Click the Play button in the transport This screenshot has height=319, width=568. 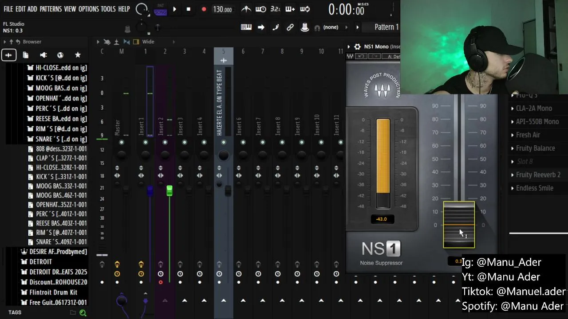click(174, 9)
